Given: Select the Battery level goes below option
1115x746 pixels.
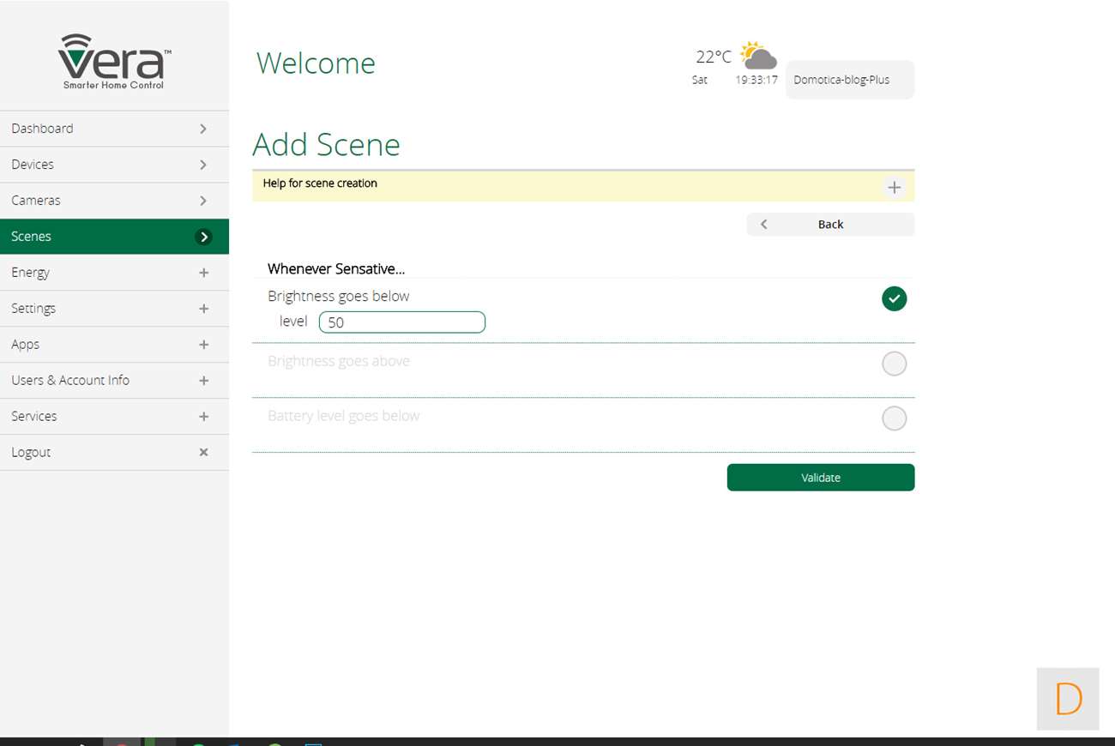Looking at the screenshot, I should (x=894, y=418).
